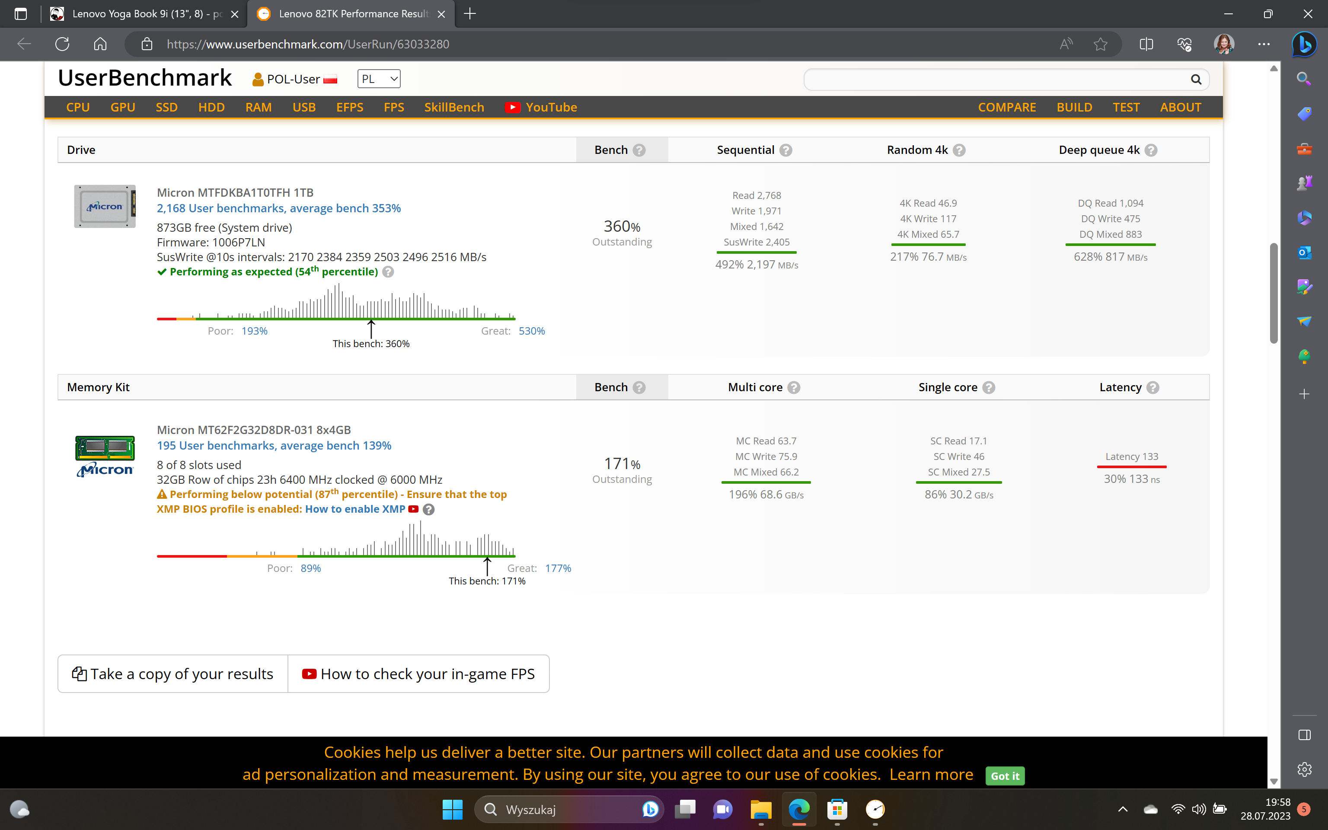Open the RAM menu item
This screenshot has height=830, width=1328.
(x=258, y=107)
